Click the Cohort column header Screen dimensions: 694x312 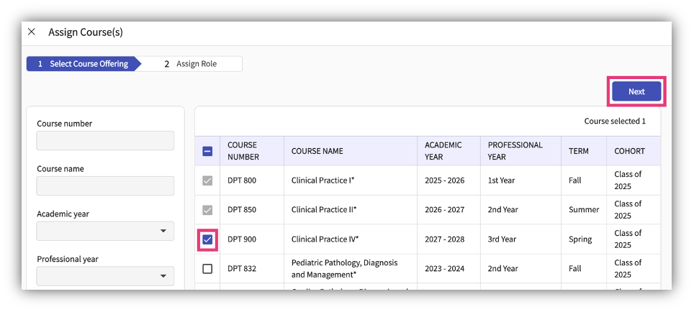pos(629,151)
